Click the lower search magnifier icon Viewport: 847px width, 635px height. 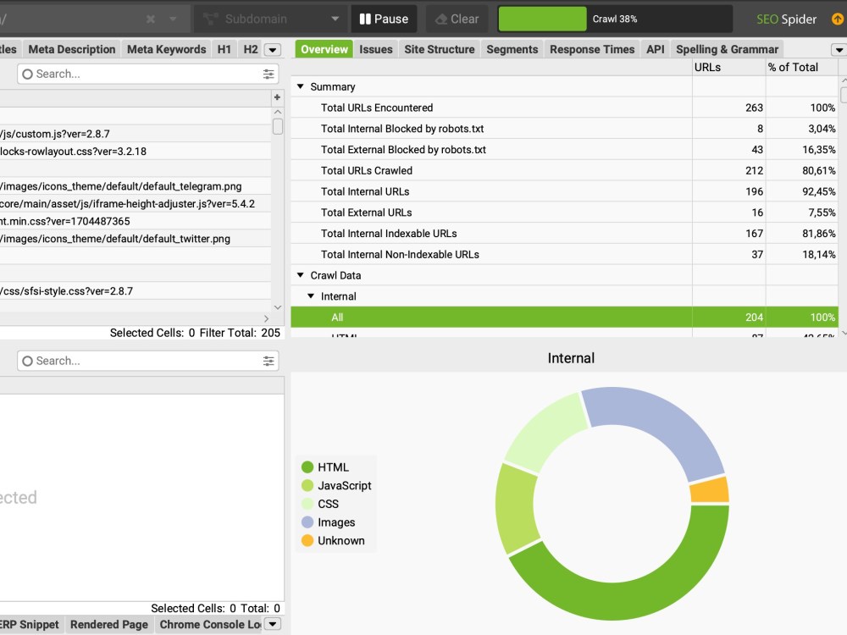[28, 361]
